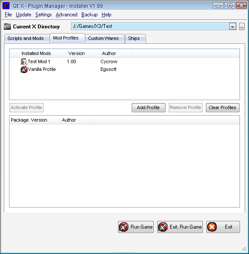This screenshot has height=254, width=249.
Task: Click the Current X Directory label
Action: 36,27
